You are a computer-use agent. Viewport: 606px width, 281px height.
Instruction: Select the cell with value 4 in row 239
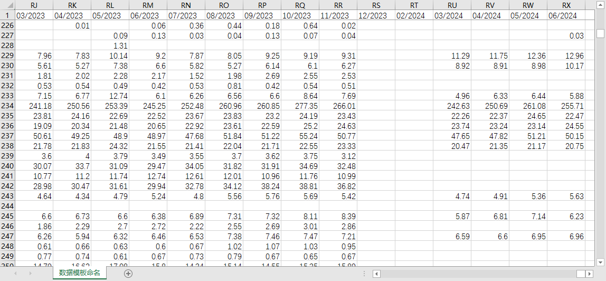point(72,156)
